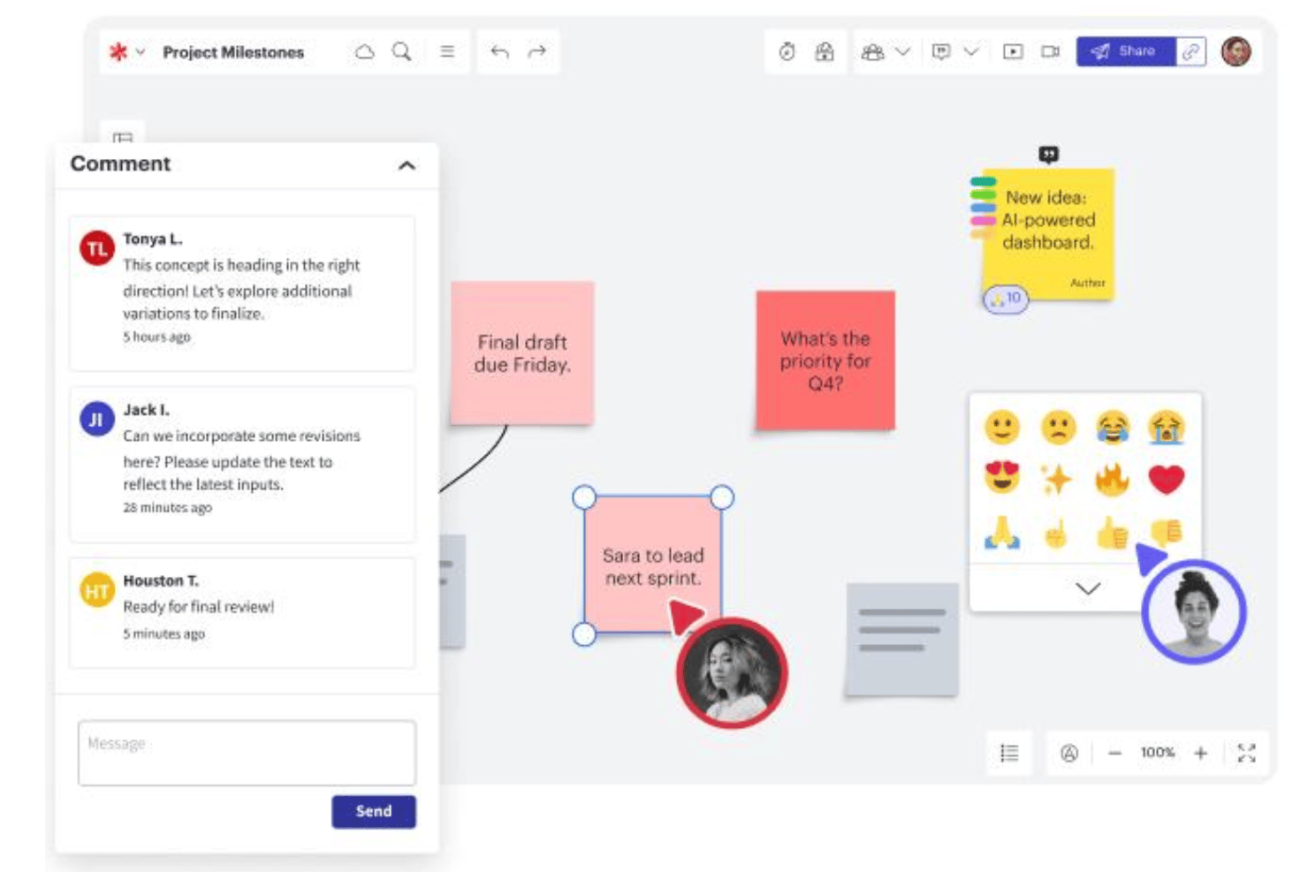Zoom in with plus button
Image resolution: width=1308 pixels, height=872 pixels.
[1200, 753]
